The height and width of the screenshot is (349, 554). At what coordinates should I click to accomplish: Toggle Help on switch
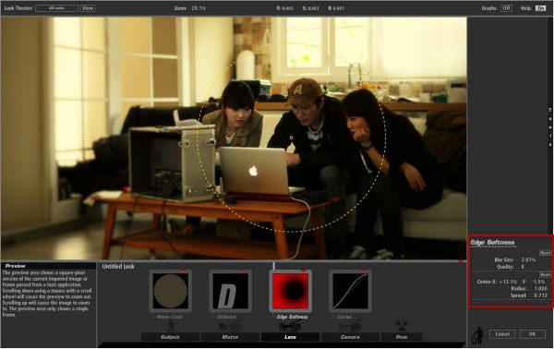coord(540,7)
